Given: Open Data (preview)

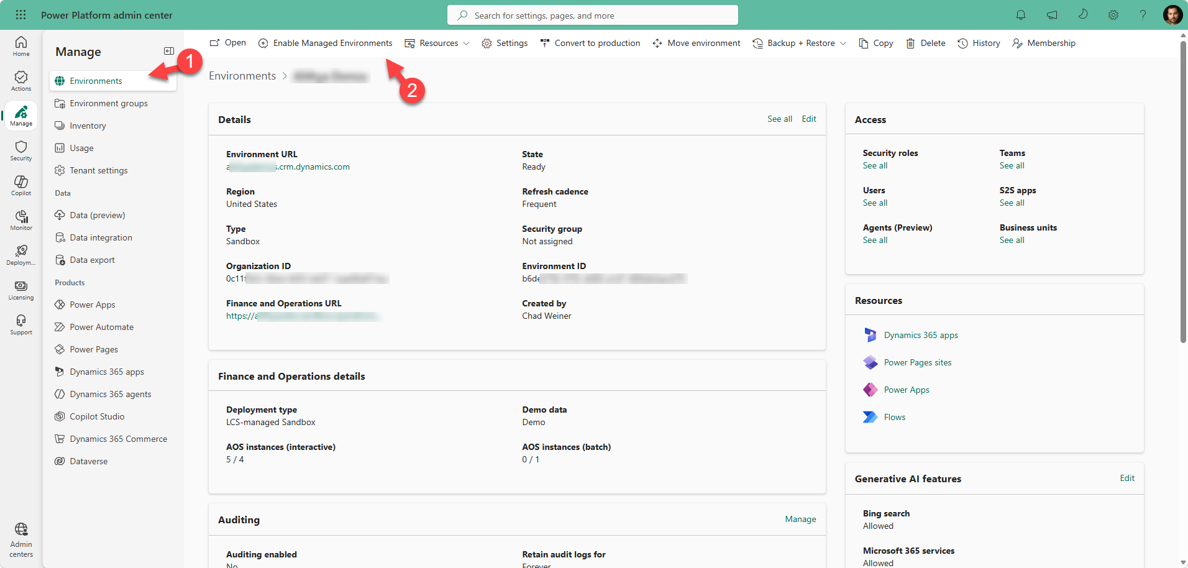Looking at the screenshot, I should (112, 215).
